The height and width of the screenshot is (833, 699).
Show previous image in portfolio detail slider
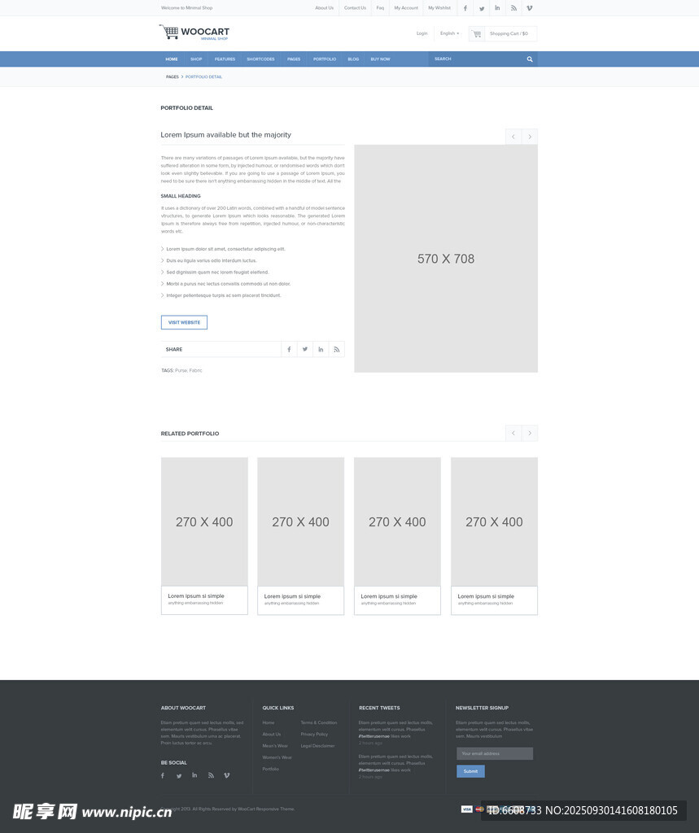(x=513, y=137)
